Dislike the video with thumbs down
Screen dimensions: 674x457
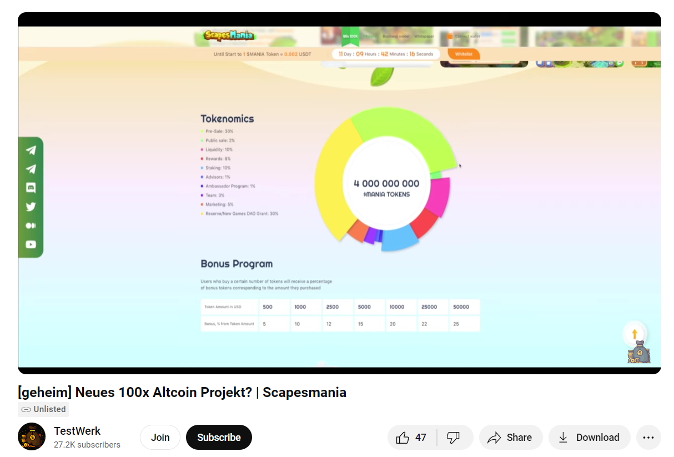454,438
